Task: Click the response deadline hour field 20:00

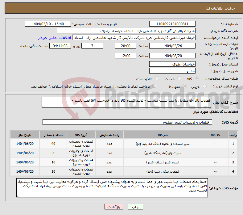Action: tap(126, 46)
